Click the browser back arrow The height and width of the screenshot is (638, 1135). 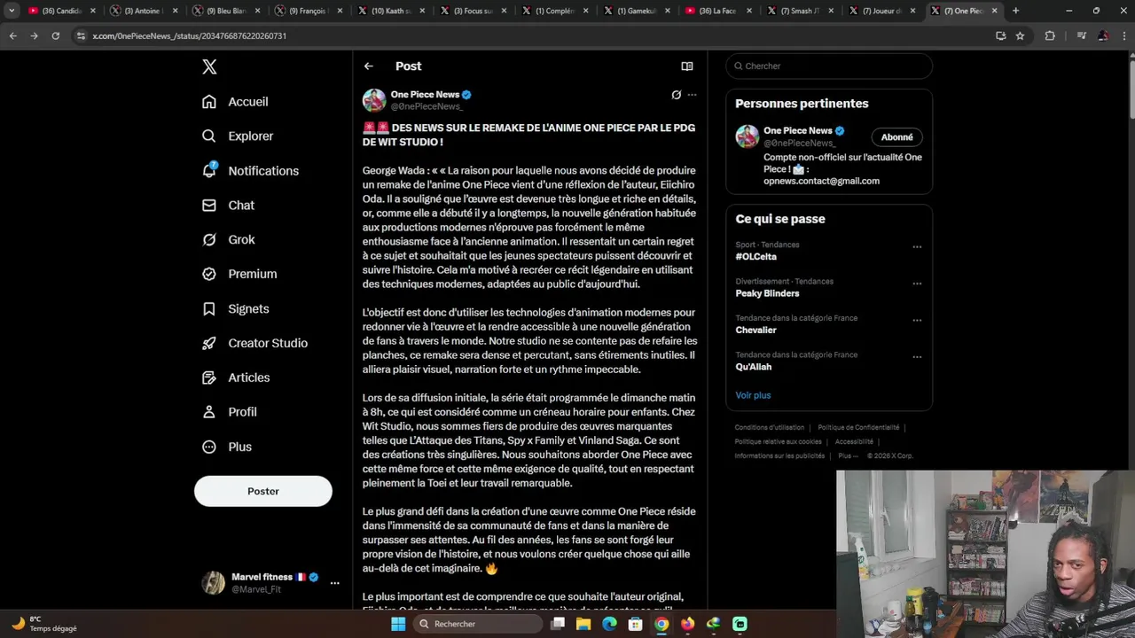(x=12, y=35)
